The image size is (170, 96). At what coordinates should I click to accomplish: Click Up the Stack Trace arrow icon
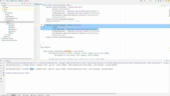(x=3, y=63)
